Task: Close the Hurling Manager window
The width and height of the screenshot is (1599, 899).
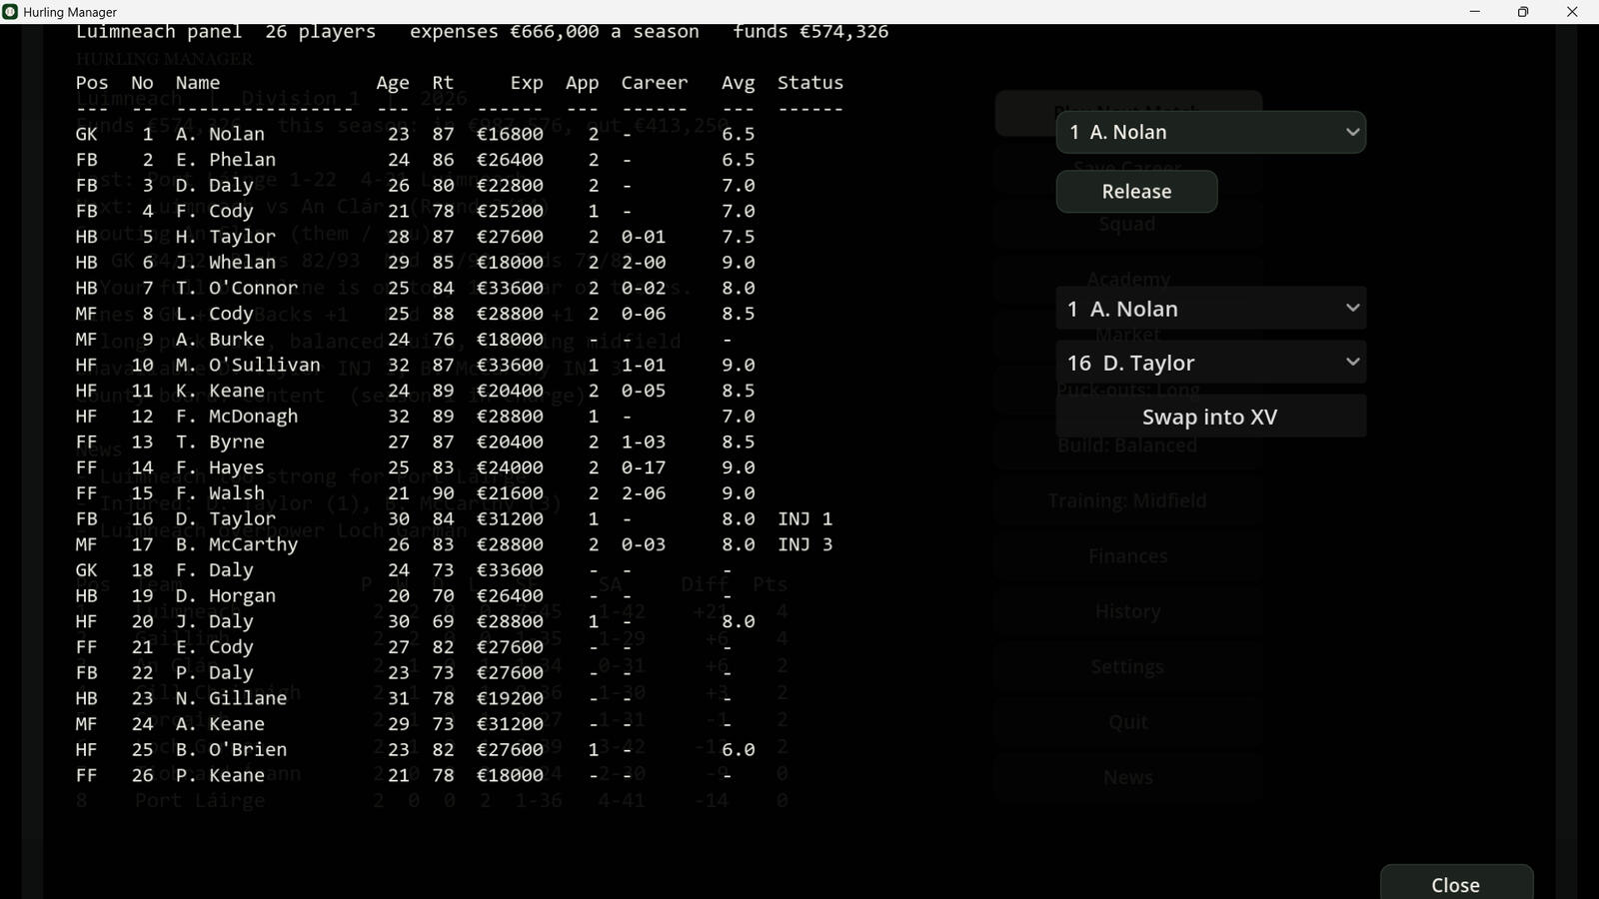Action: 1572,12
